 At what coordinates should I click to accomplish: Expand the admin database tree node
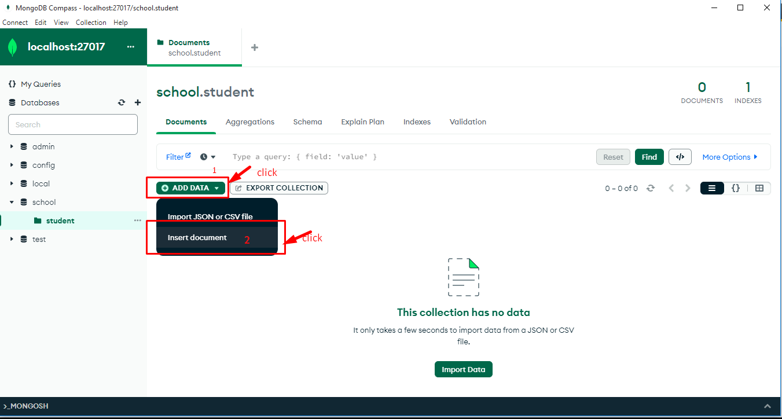[12, 147]
